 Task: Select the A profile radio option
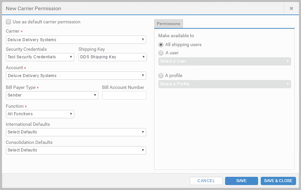pos(161,76)
